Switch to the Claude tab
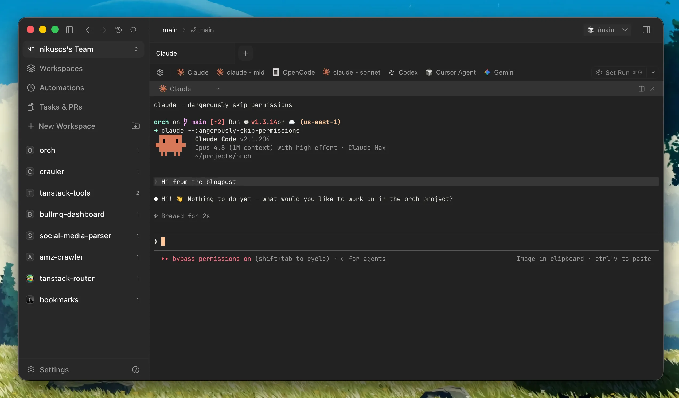The width and height of the screenshot is (679, 398). click(x=192, y=53)
